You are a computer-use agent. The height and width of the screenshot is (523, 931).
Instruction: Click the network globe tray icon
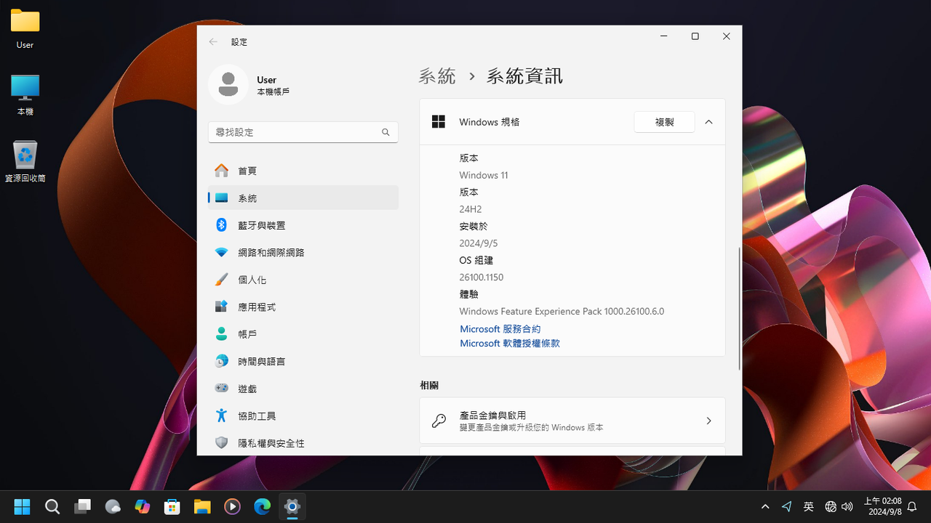pos(831,506)
